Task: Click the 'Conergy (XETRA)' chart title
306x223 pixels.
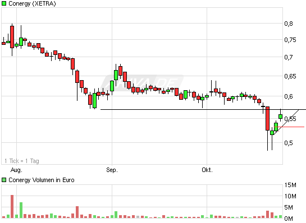Action: tap(32, 3)
